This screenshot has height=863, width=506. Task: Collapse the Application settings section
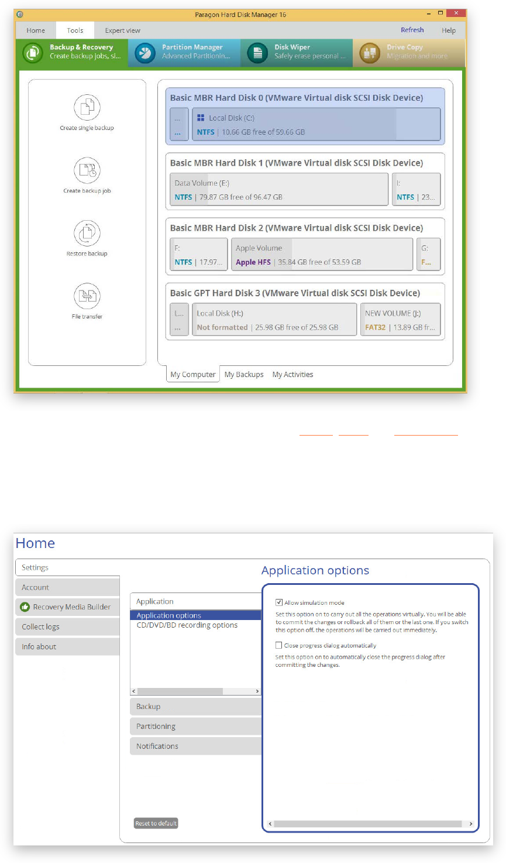pos(195,601)
